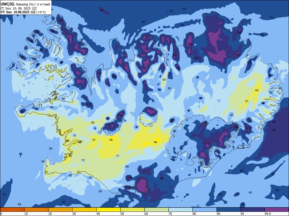This screenshot has height=216, width=289.
Task: Click the humidity value 94 in the southeast sea
Action: [277, 190]
